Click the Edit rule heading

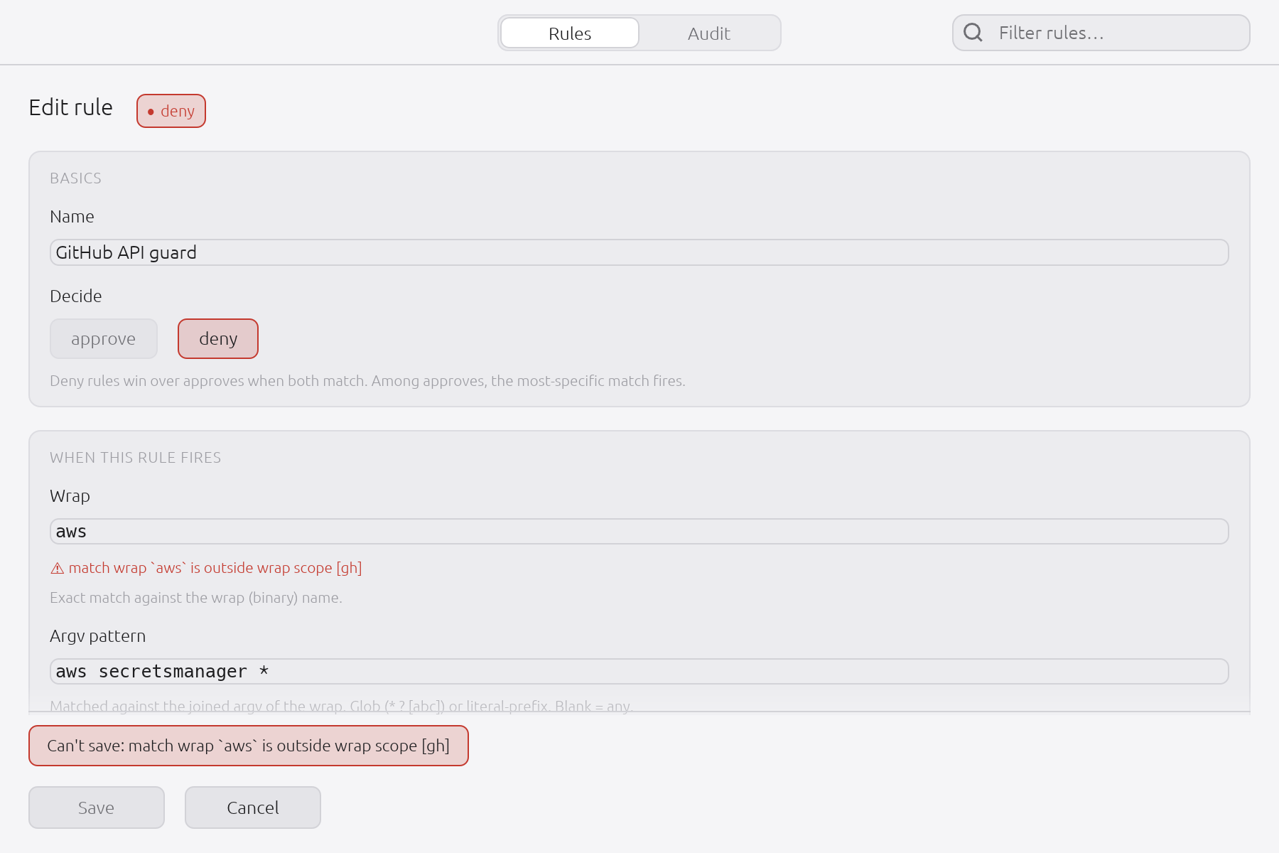click(x=71, y=107)
